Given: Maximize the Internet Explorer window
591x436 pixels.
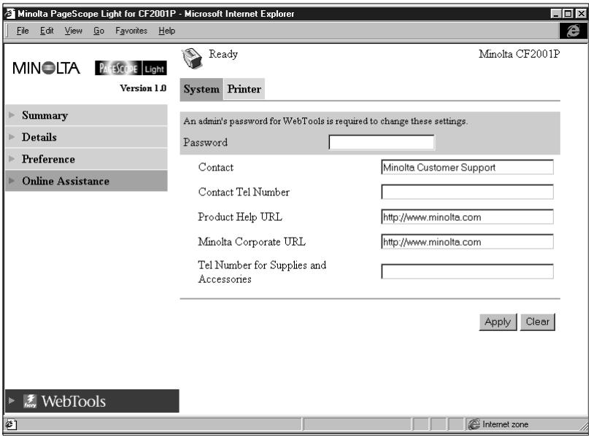Looking at the screenshot, I should coord(567,14).
